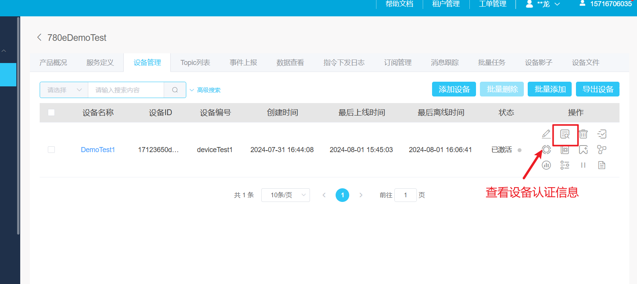The height and width of the screenshot is (284, 637).
Task: Click the pause bars icon in actions
Action: (x=583, y=165)
